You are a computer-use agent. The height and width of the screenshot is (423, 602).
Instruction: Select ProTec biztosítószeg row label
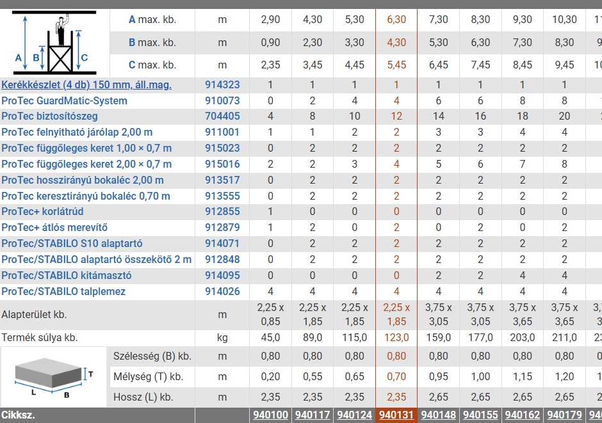(x=49, y=116)
